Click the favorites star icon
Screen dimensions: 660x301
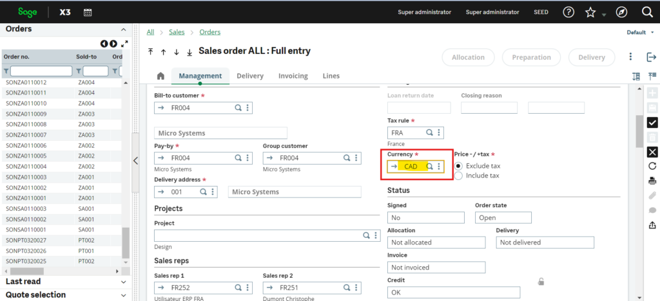590,12
